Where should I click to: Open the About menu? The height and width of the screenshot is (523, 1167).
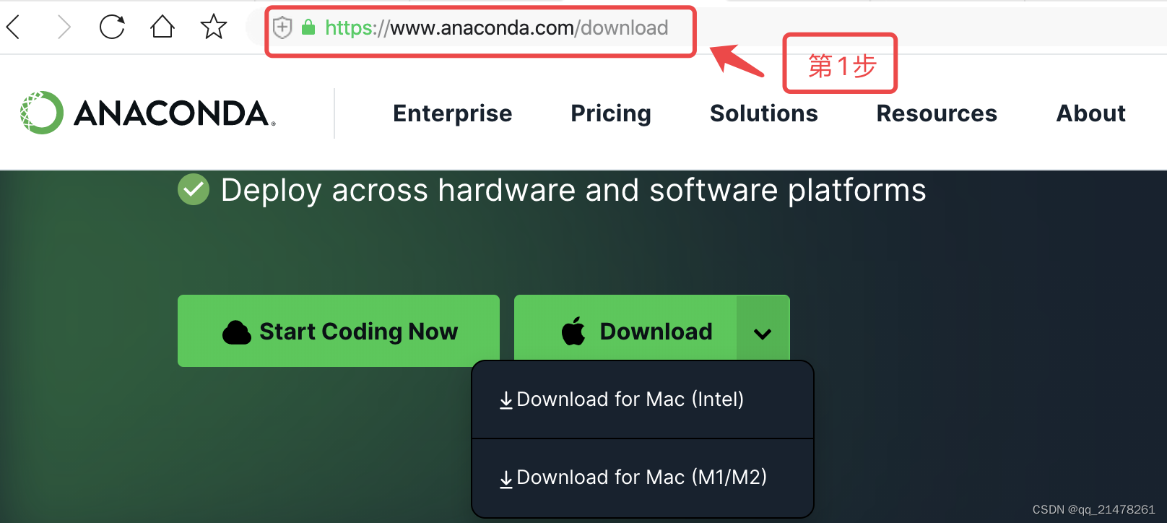[1091, 113]
